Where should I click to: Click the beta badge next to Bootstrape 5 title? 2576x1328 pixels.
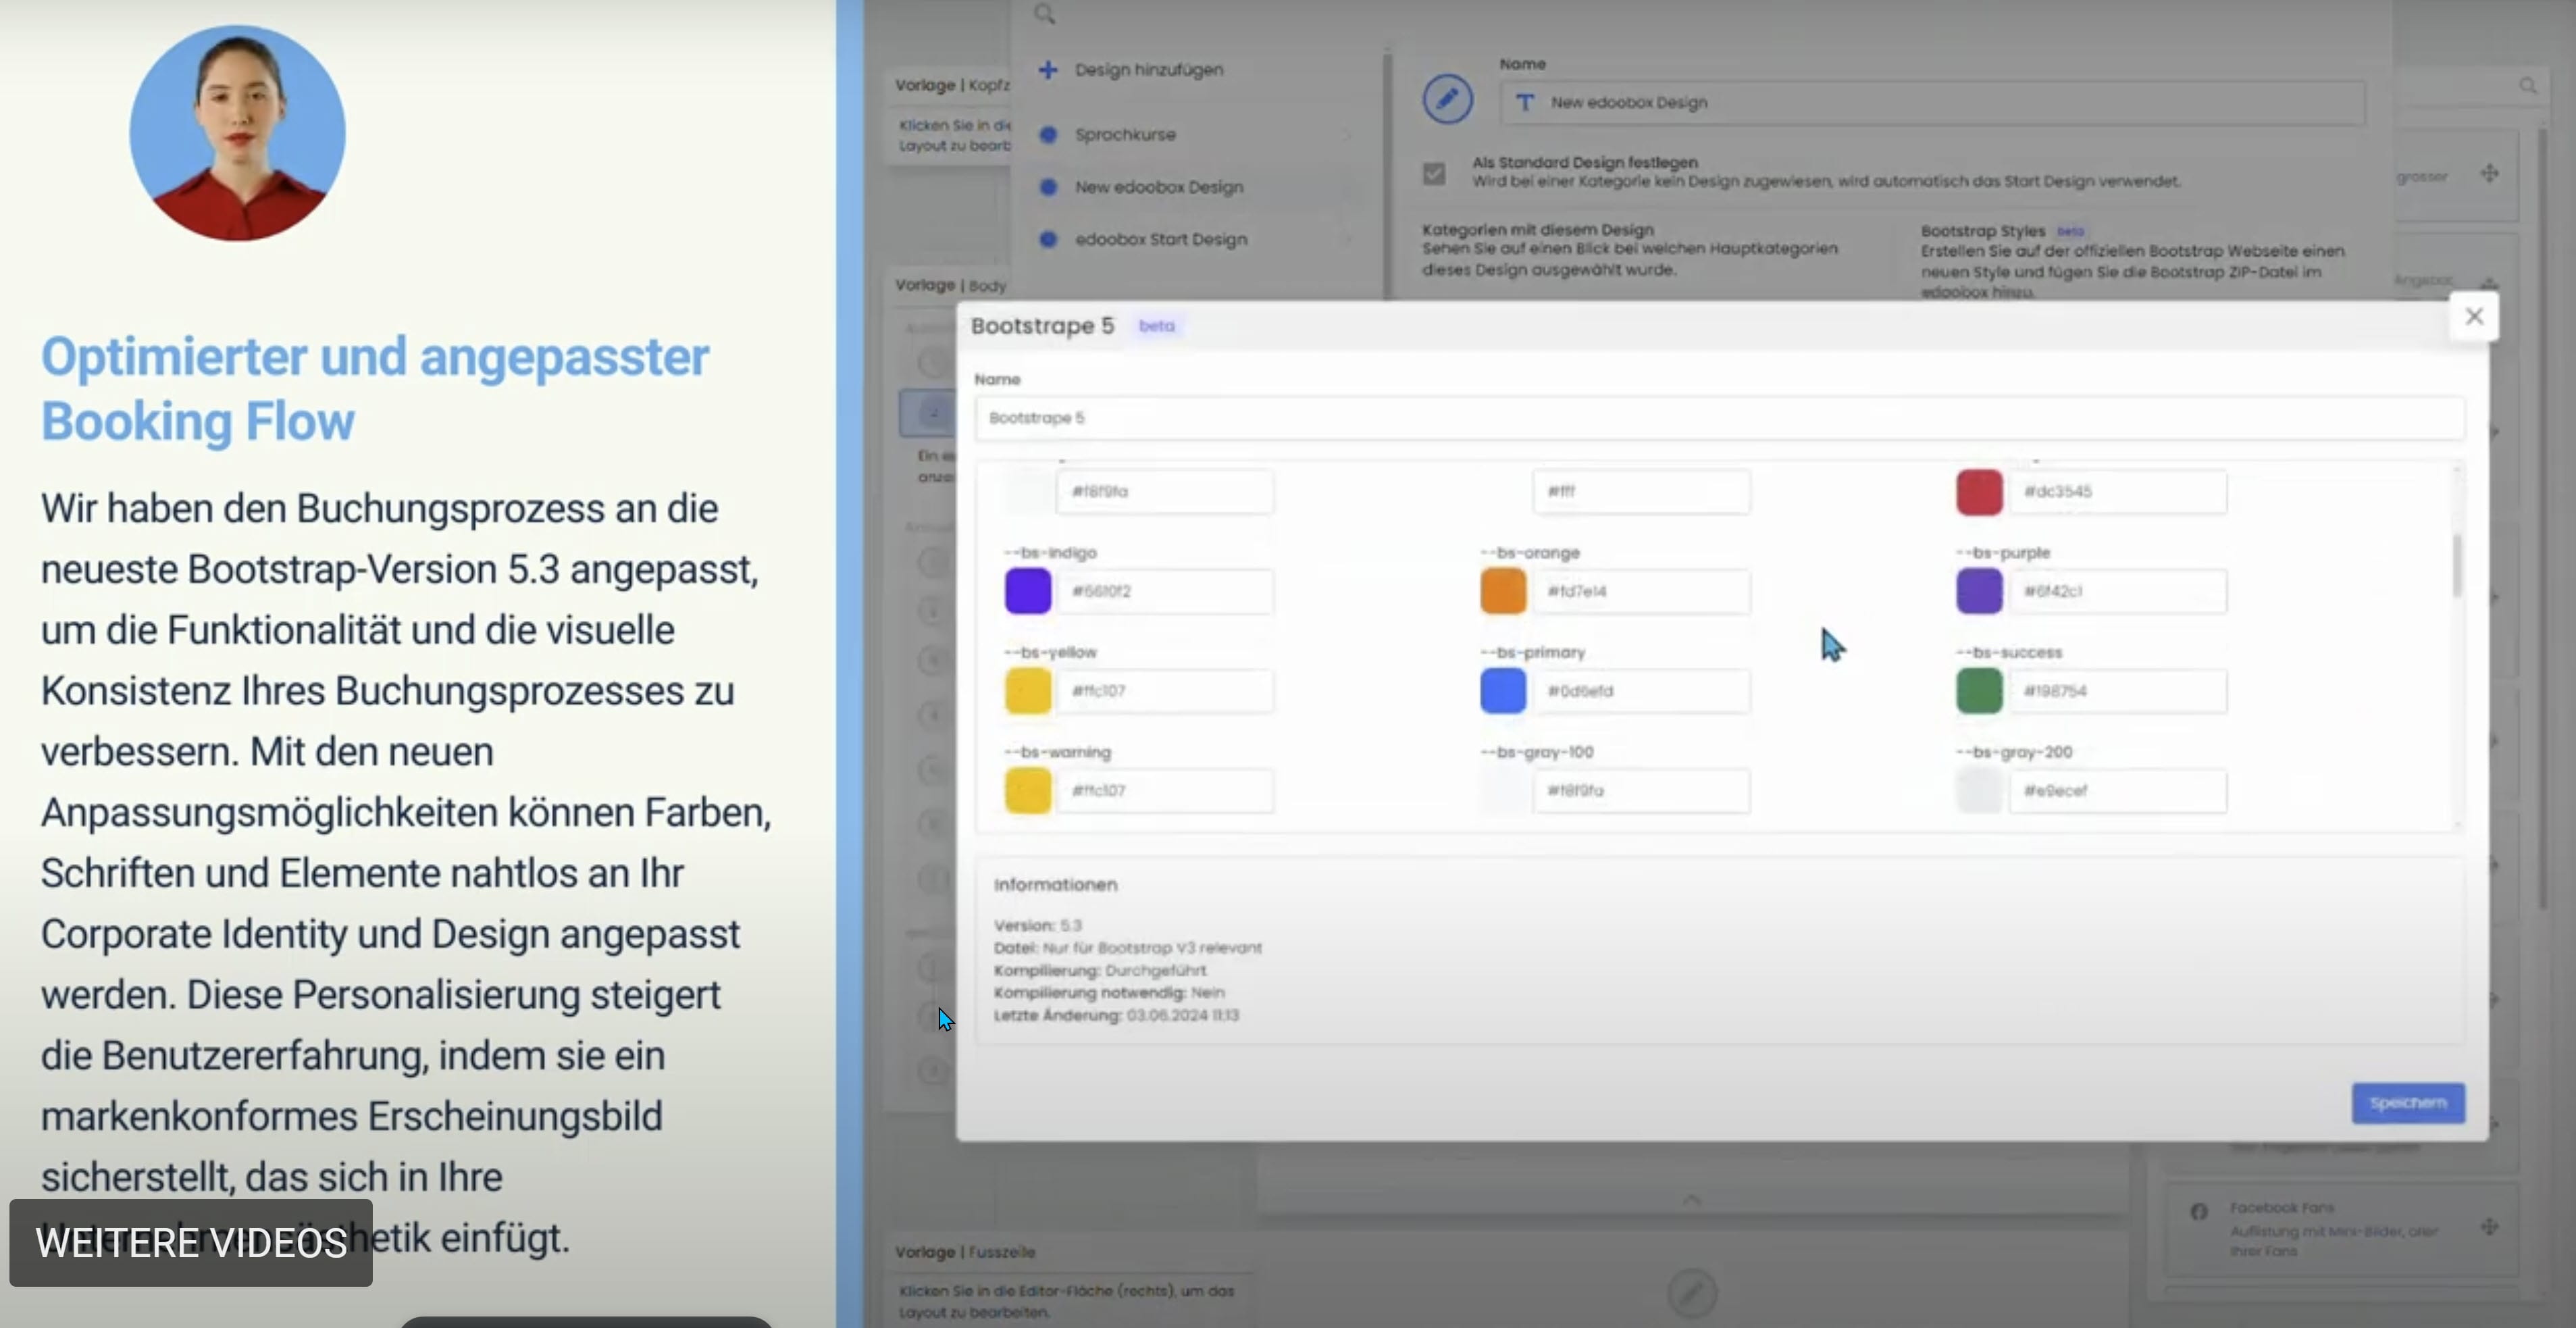[x=1157, y=326]
